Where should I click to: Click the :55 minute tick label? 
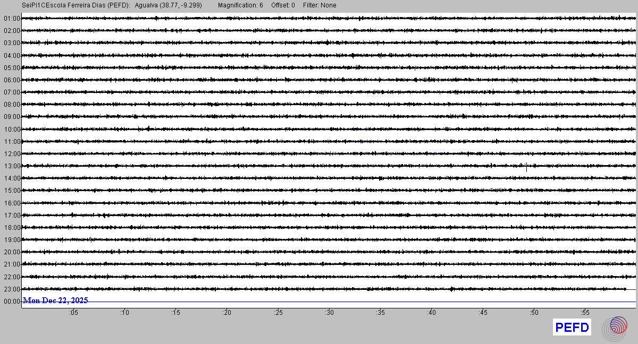pyautogui.click(x=584, y=313)
